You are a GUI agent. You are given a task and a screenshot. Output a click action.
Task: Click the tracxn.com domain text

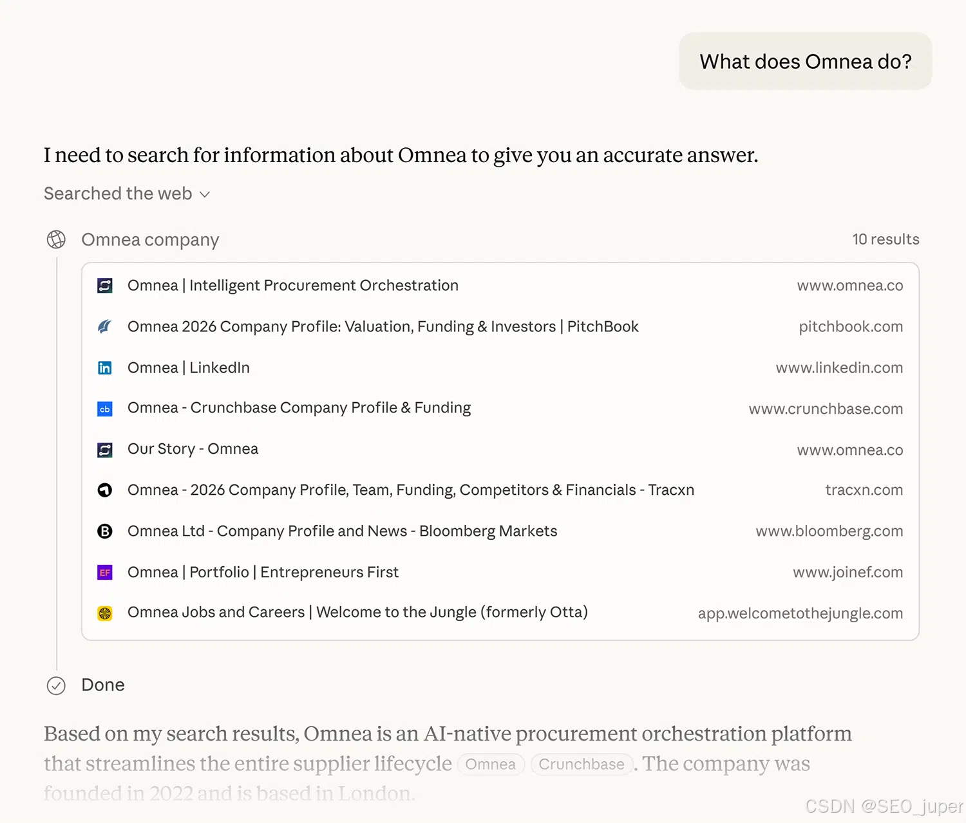coord(864,490)
